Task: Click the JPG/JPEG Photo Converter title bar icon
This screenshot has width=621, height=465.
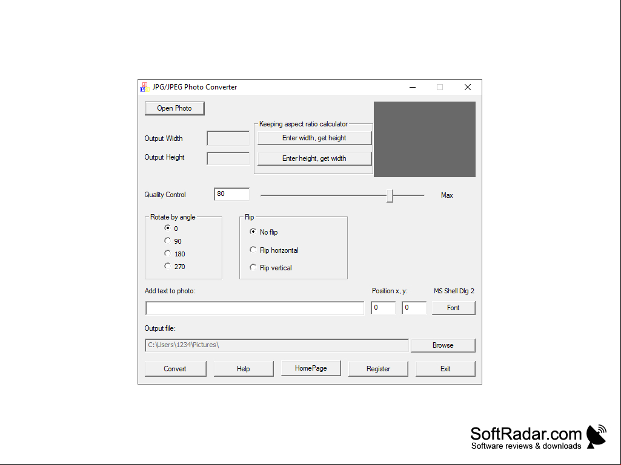Action: click(x=145, y=87)
